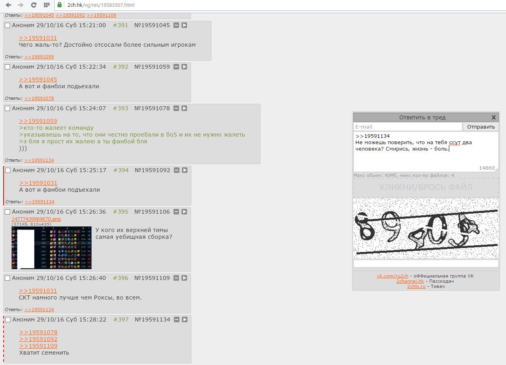The height and width of the screenshot is (365, 506).
Task: Hide post №19591059 with minus icon
Action: 176,67
